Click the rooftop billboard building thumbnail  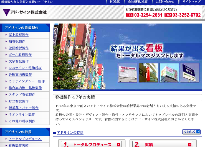[x=169, y=73]
